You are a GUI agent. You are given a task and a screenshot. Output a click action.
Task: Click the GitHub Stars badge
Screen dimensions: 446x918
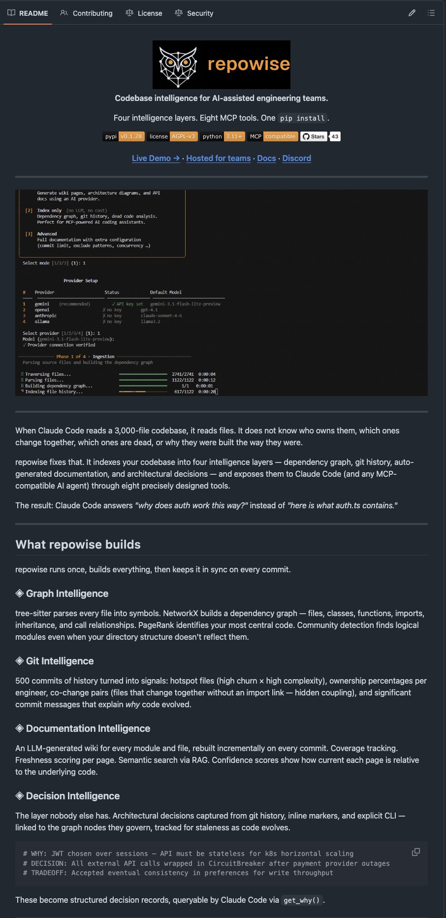pyautogui.click(x=320, y=136)
